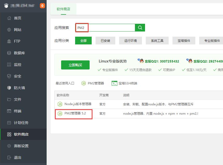Click the folder icon beside 文件

coord(9,99)
